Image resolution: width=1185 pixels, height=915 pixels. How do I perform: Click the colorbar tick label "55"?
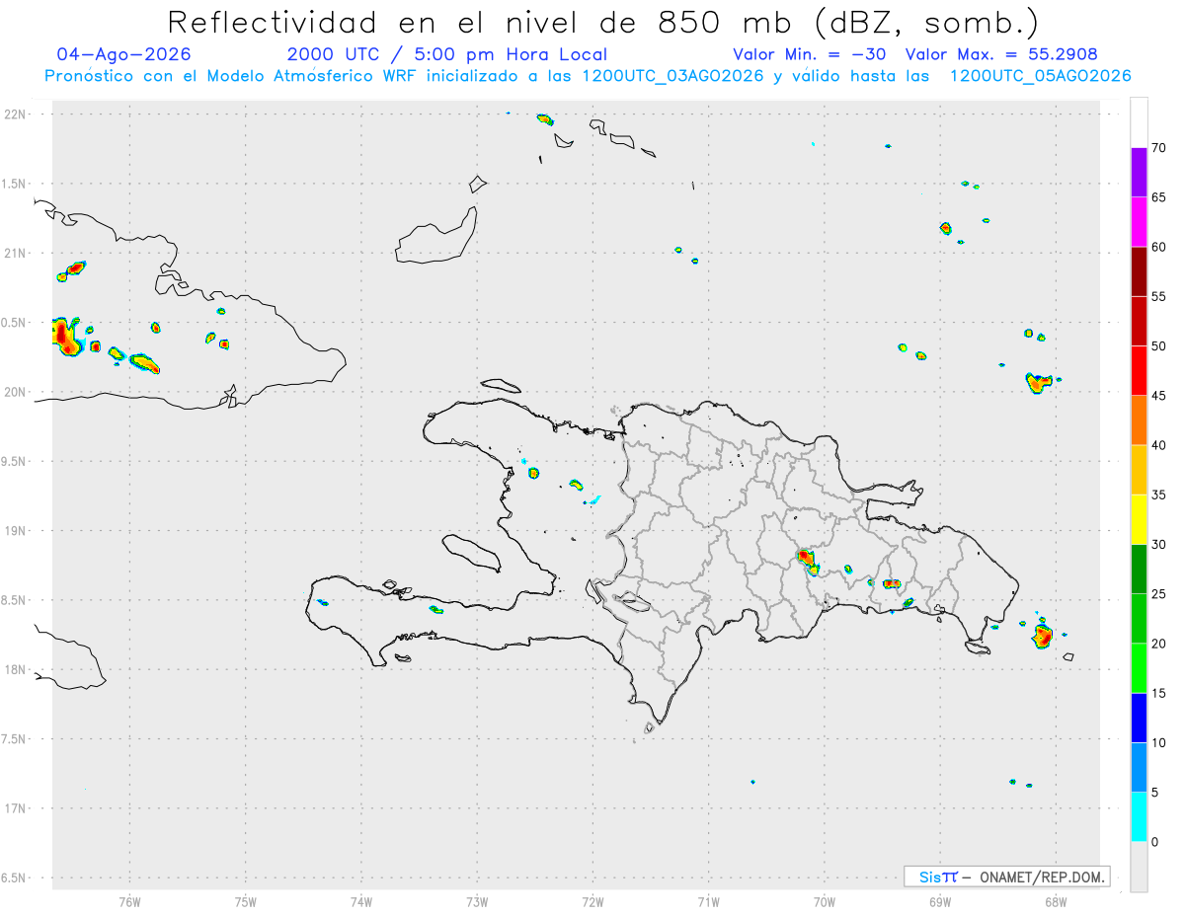1159,297
